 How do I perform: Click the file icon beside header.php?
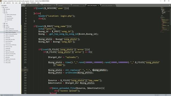pyautogui.click(x=5, y=20)
